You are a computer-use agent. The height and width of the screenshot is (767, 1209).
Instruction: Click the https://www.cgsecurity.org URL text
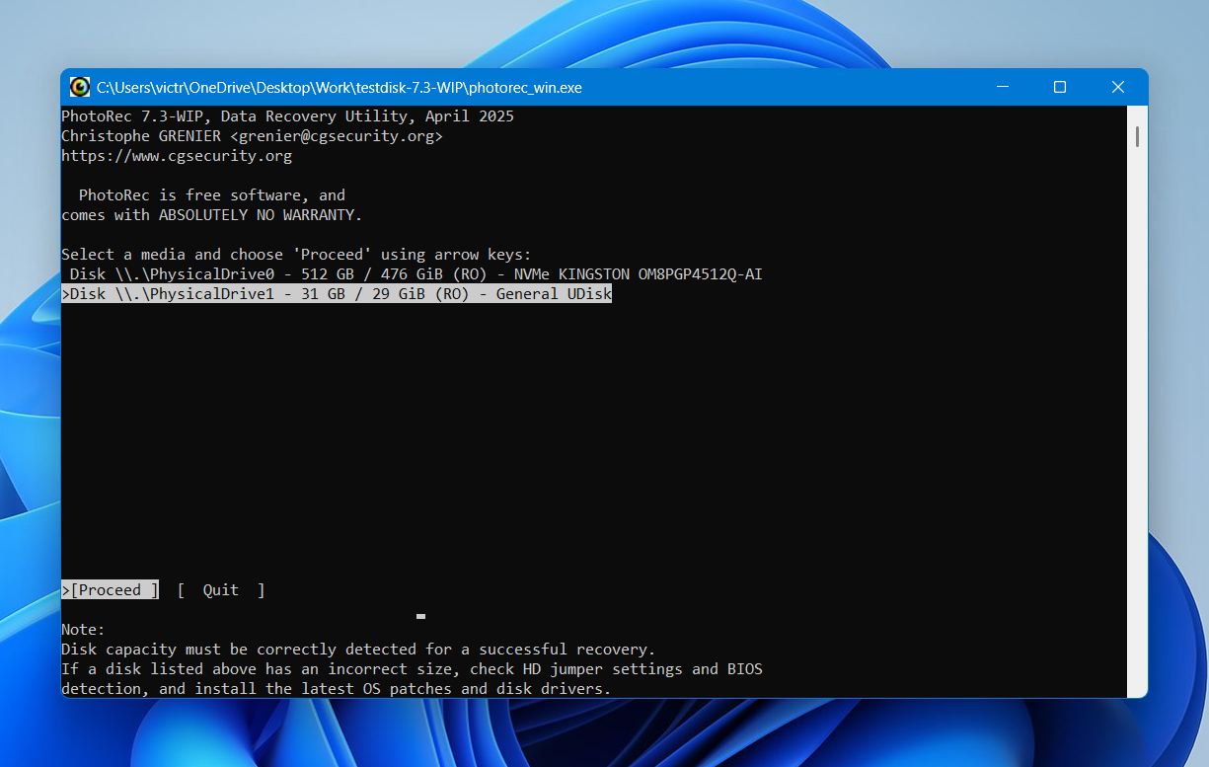[x=177, y=156]
